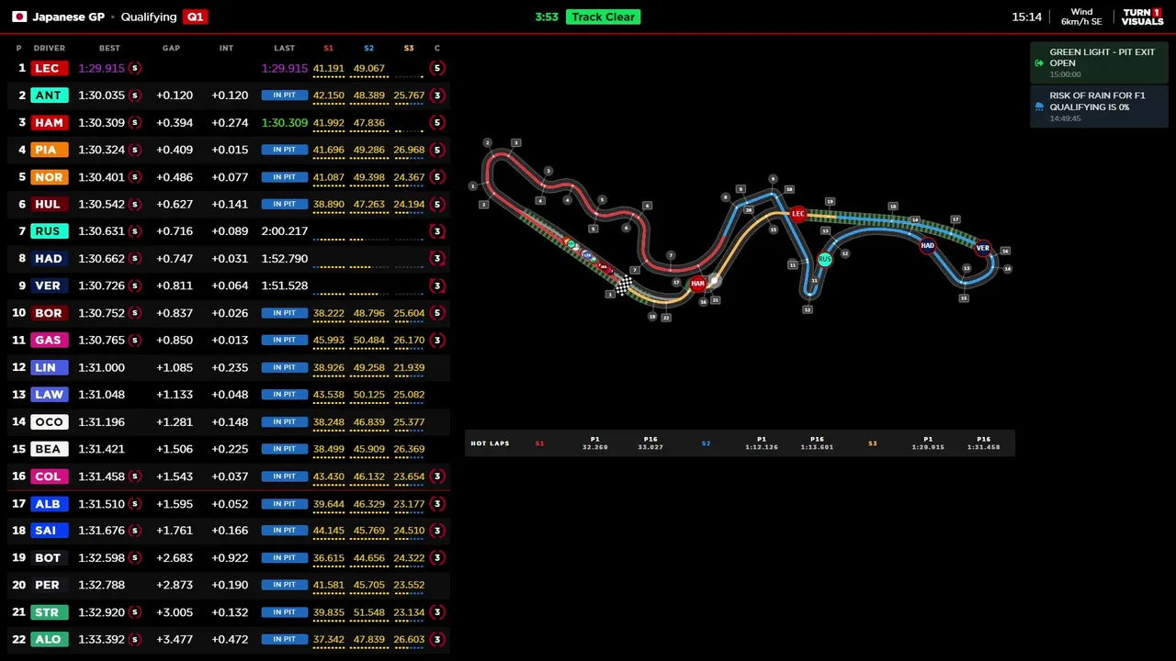The image size is (1176, 661).
Task: Click the 15:14 clock display
Action: coord(1026,17)
